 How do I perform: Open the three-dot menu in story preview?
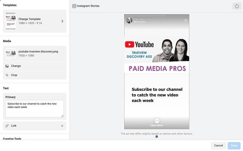coord(185,125)
